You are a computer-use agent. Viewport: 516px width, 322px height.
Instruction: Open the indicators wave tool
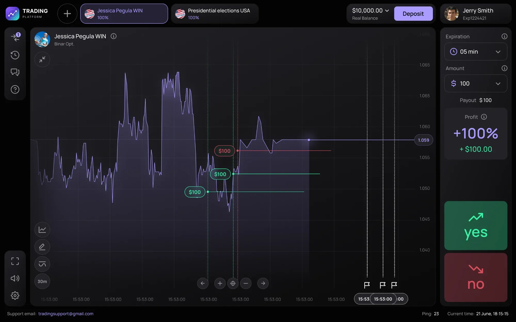click(42, 264)
